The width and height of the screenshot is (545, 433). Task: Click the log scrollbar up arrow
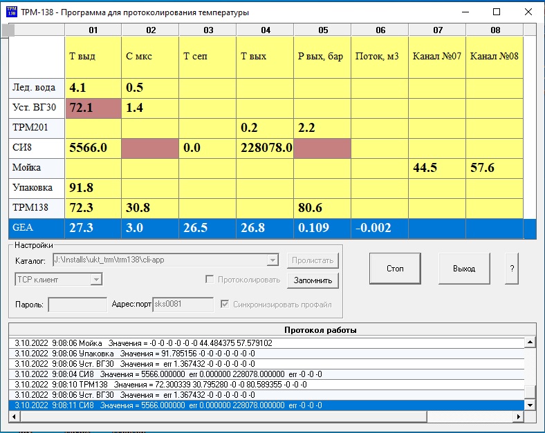[530, 343]
